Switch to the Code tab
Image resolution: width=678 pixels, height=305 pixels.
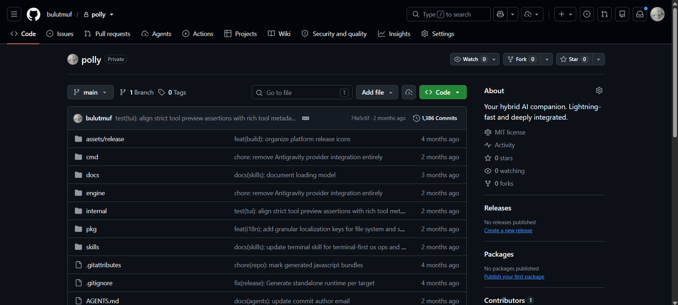click(x=23, y=34)
